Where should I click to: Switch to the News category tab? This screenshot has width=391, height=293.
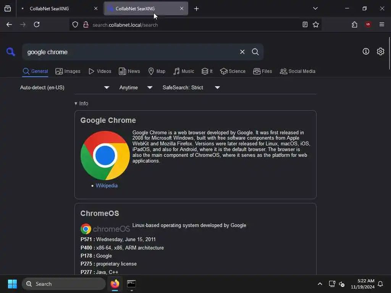tap(129, 71)
